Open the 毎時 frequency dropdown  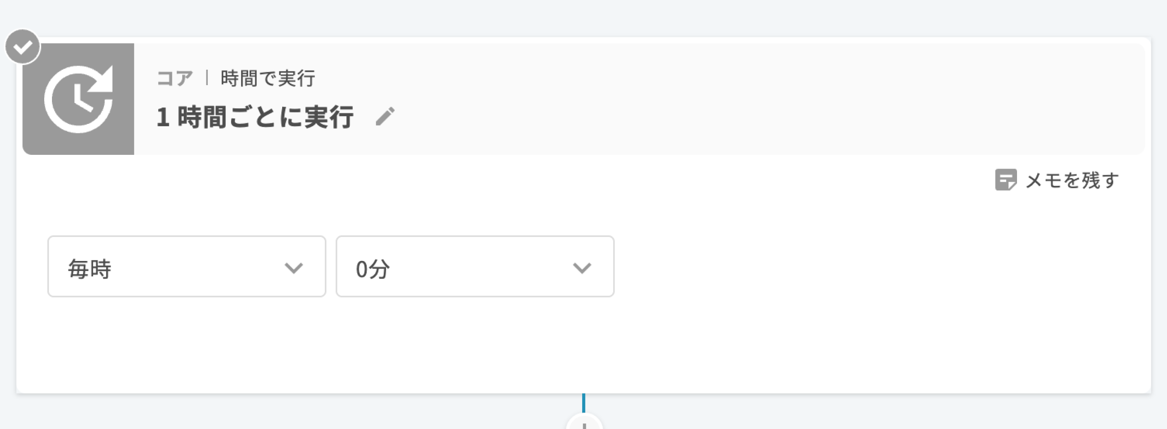point(186,267)
